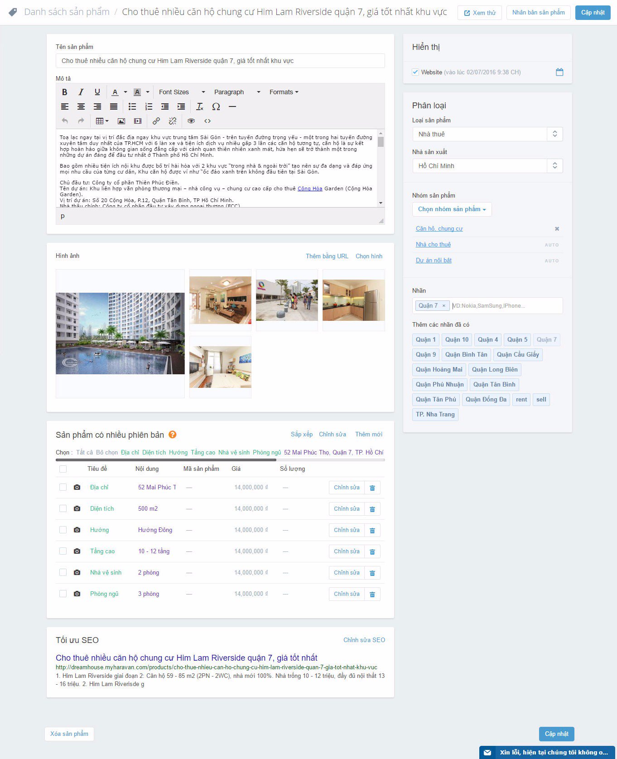Click description editor vertical scrollbar
The width and height of the screenshot is (617, 759).
(x=381, y=168)
